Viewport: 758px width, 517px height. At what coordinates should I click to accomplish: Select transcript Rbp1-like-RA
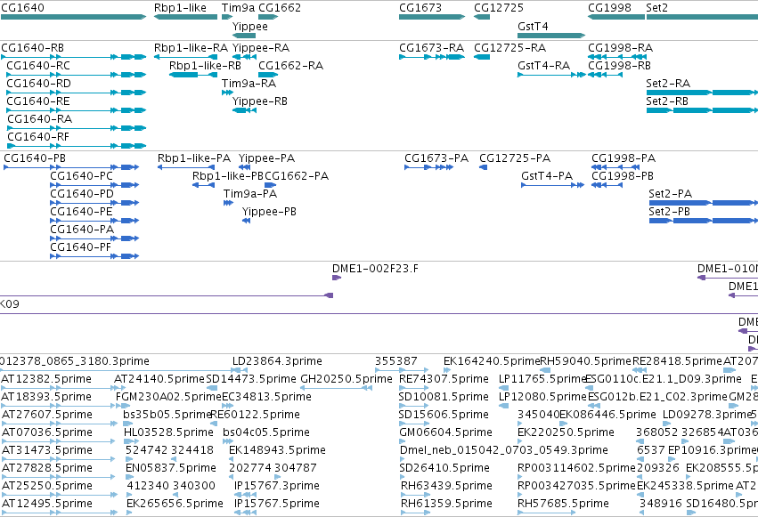click(185, 57)
